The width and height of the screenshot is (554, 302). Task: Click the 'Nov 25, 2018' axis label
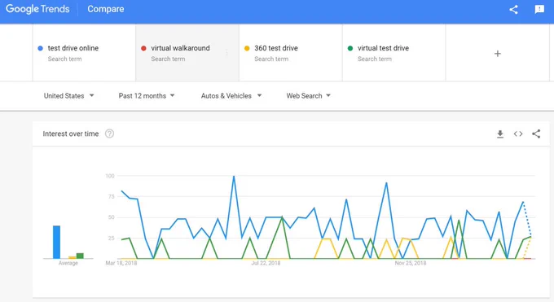coord(411,263)
